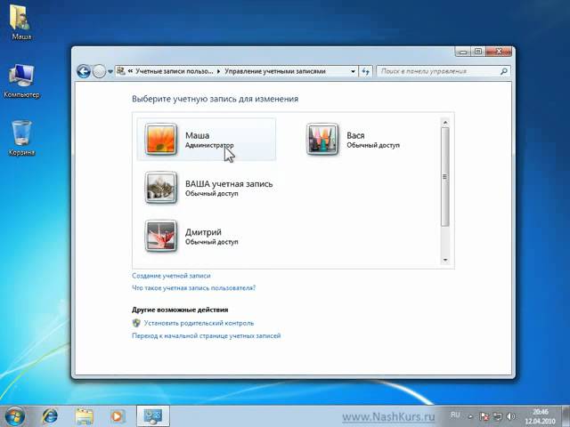Image resolution: width=570 pixels, height=427 pixels.
Task: Launch Windows Media Player from taskbar
Action: click(117, 416)
